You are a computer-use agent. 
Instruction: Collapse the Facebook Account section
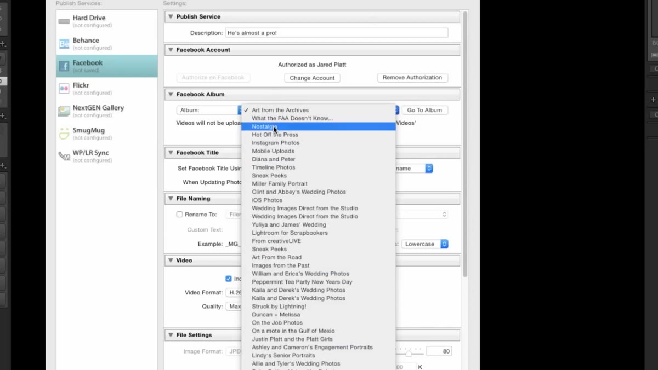pos(171,50)
